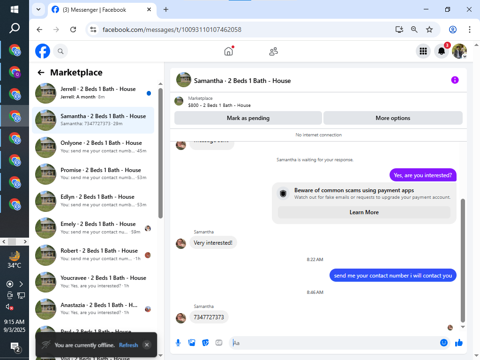The width and height of the screenshot is (480, 360).
Task: Record a voice clip microphone icon
Action: click(178, 343)
